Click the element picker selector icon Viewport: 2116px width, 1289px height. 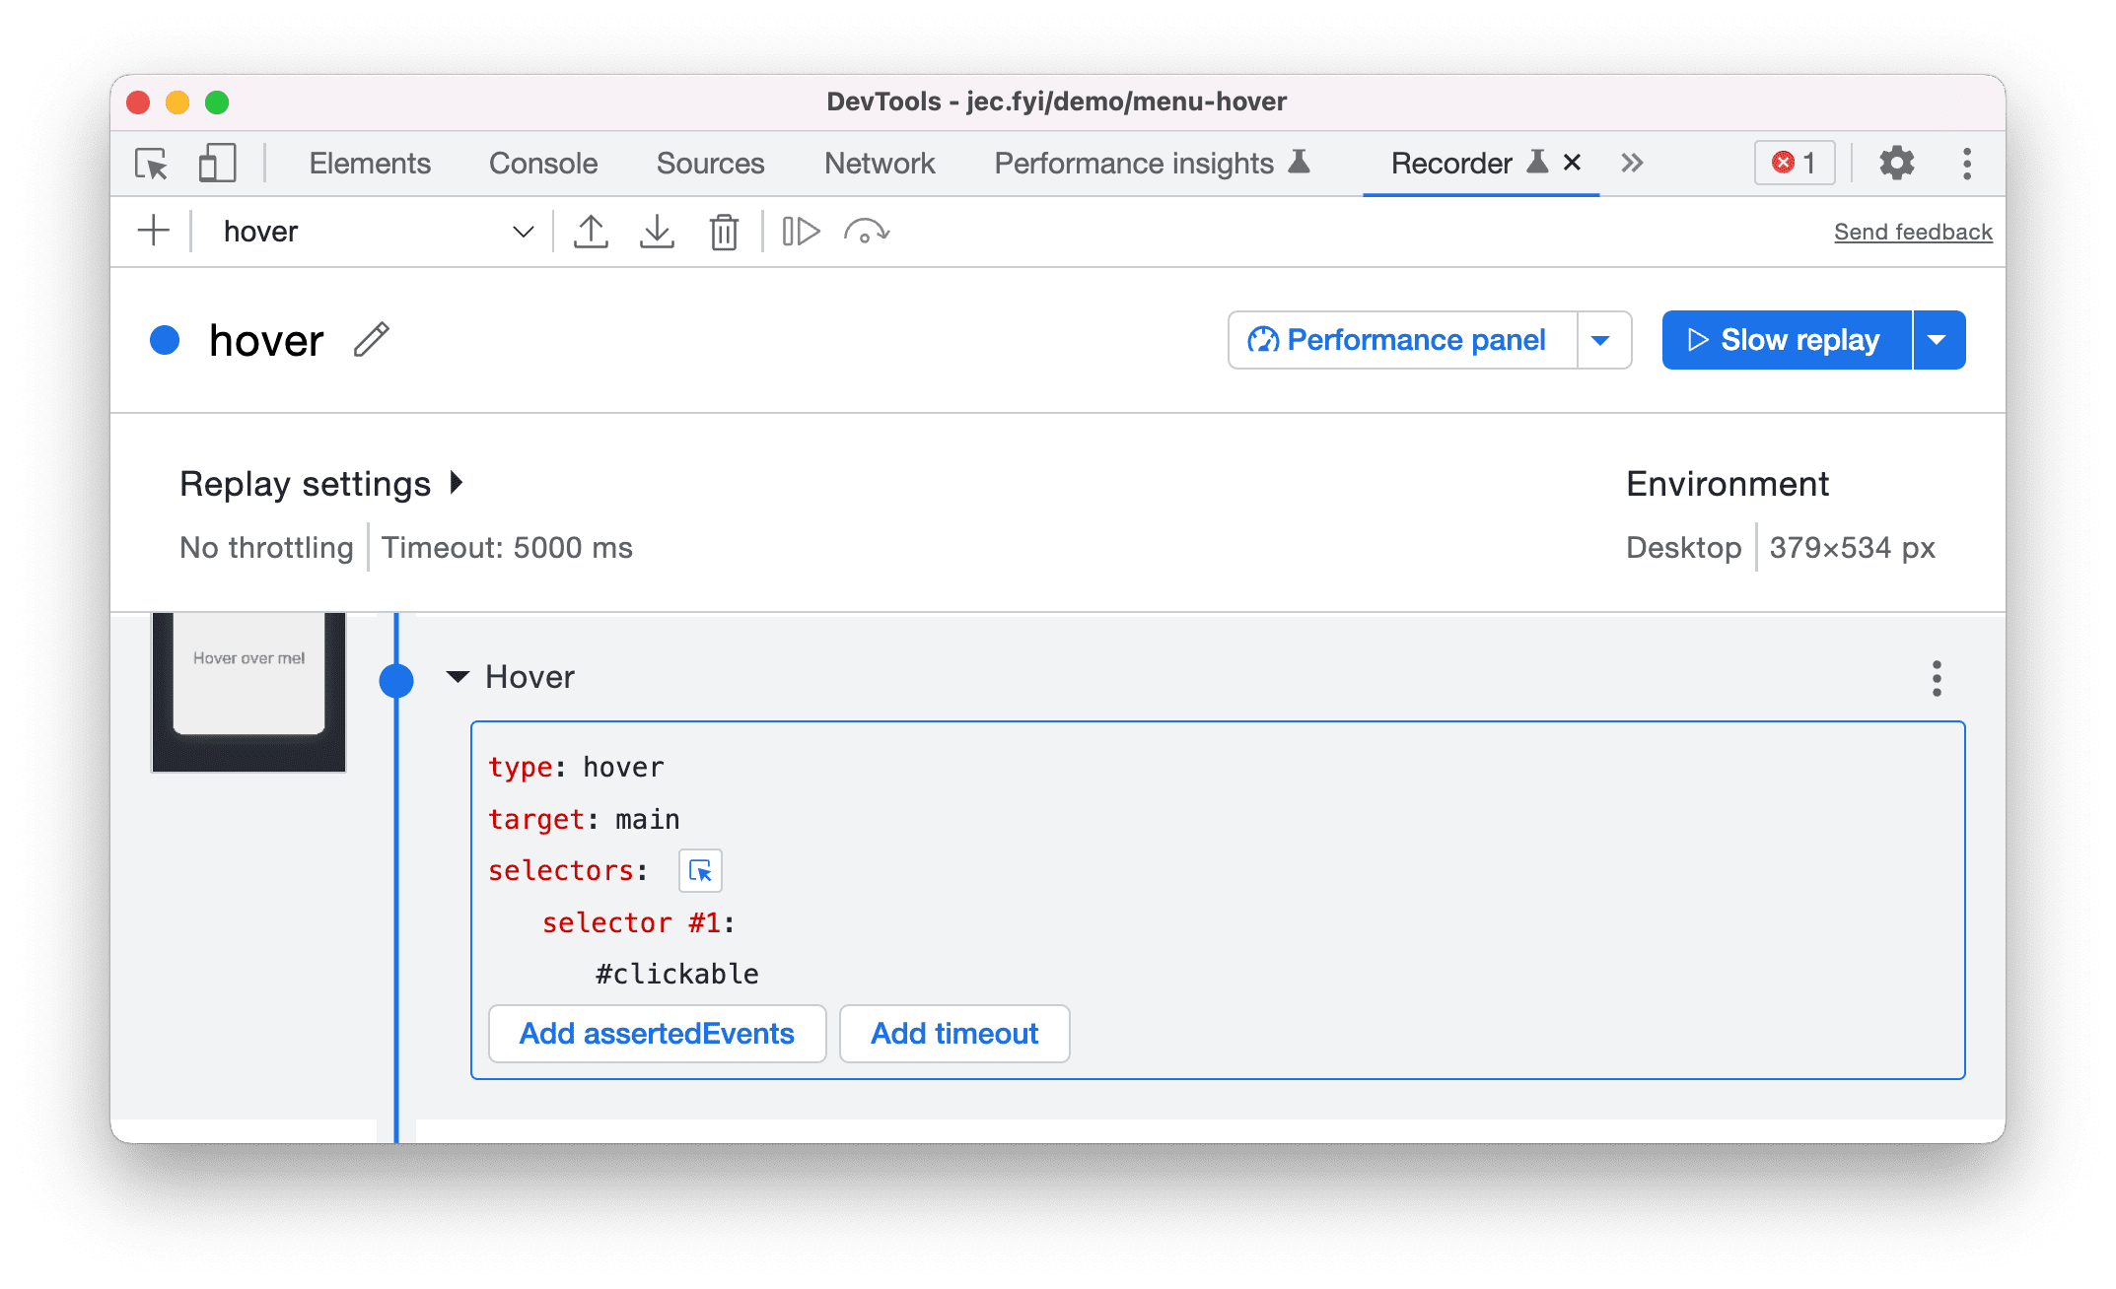coord(700,870)
